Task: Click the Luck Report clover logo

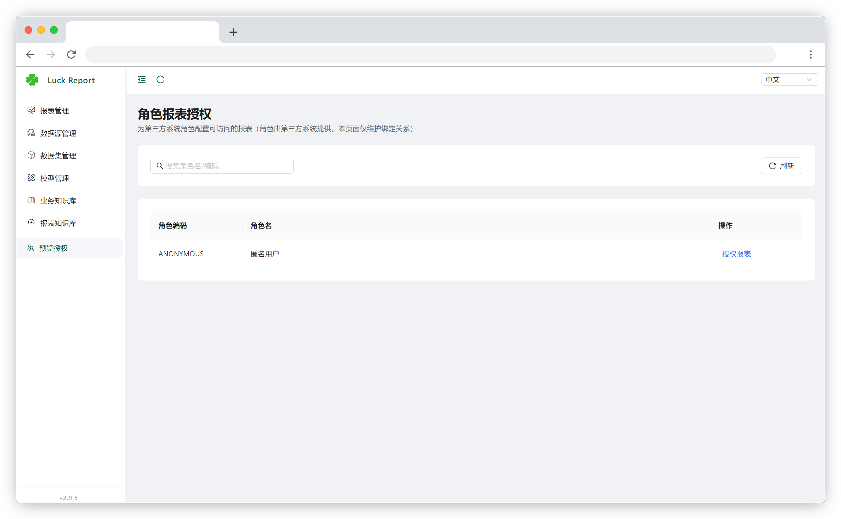Action: [32, 80]
